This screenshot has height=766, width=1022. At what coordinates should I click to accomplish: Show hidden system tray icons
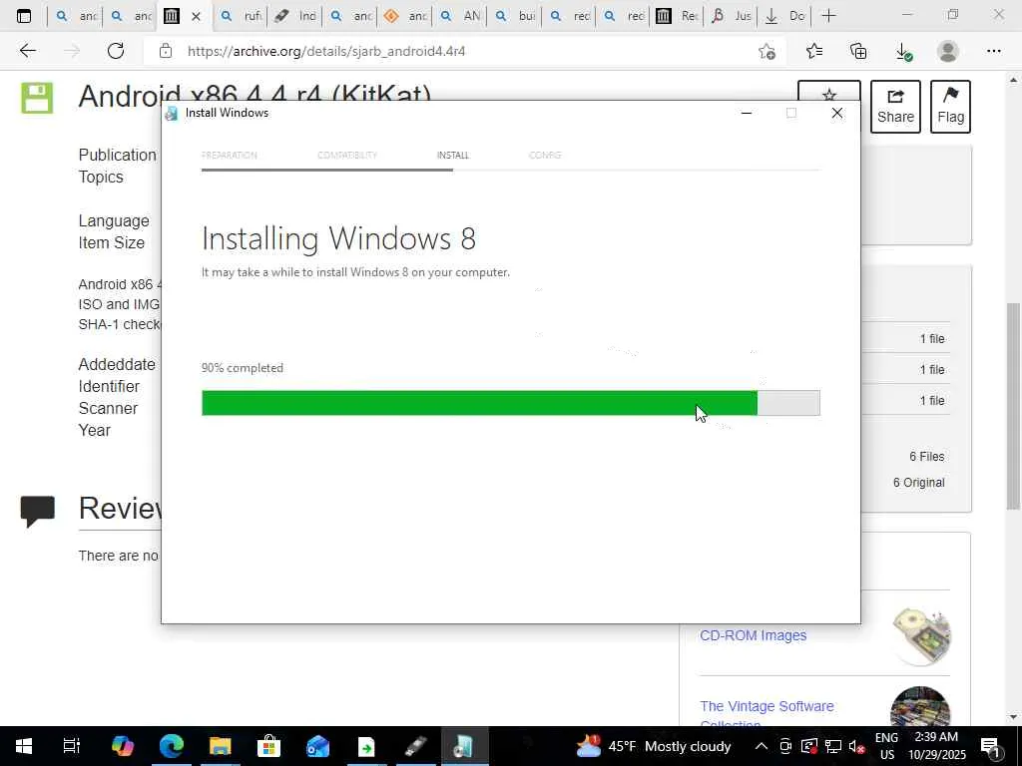761,746
